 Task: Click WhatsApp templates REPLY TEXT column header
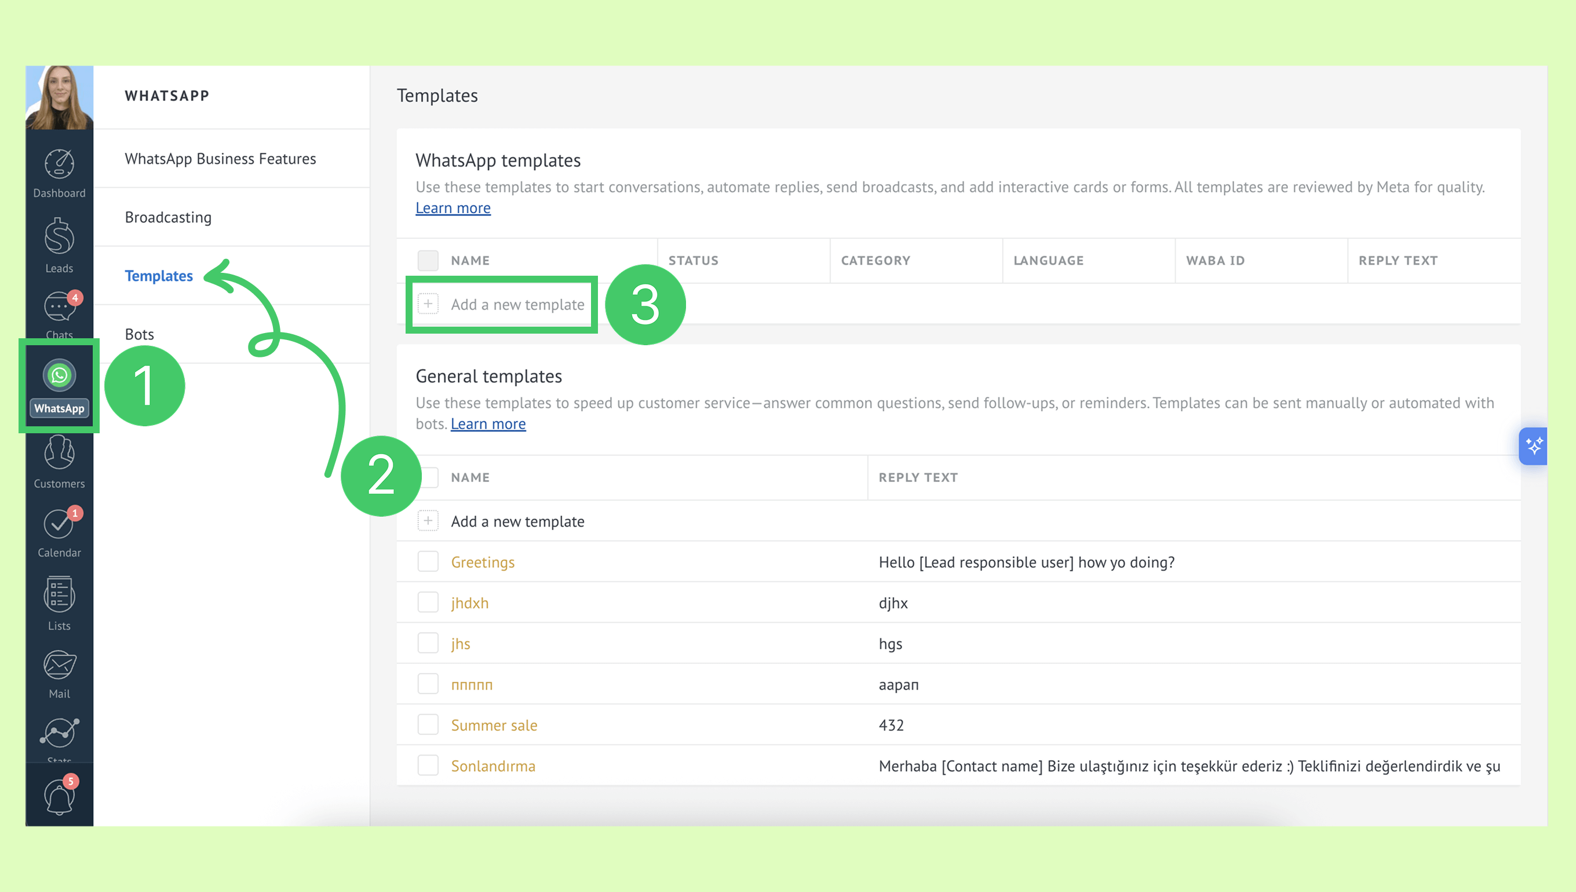[x=1398, y=261]
